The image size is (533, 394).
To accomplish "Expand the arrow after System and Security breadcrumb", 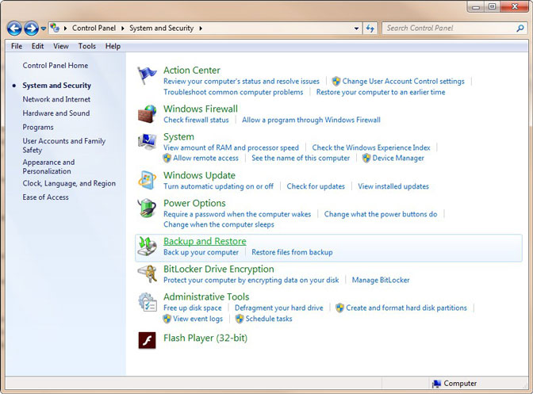I will [x=201, y=29].
